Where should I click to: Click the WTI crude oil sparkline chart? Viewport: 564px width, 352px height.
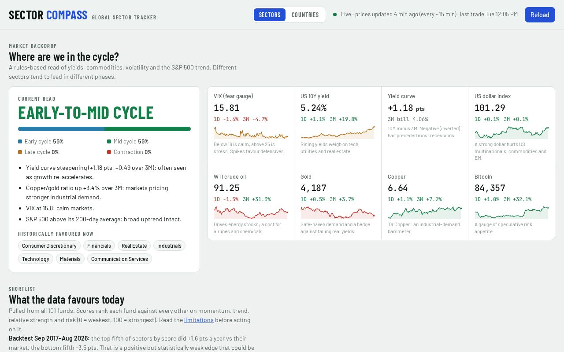[251, 213]
